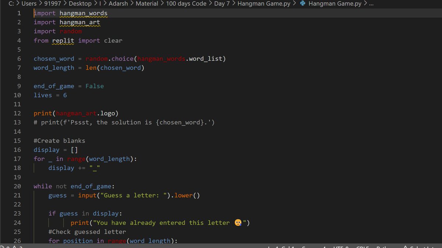The width and height of the screenshot is (442, 248).
Task: Click line number 24 in the gutter
Action: coord(17,223)
